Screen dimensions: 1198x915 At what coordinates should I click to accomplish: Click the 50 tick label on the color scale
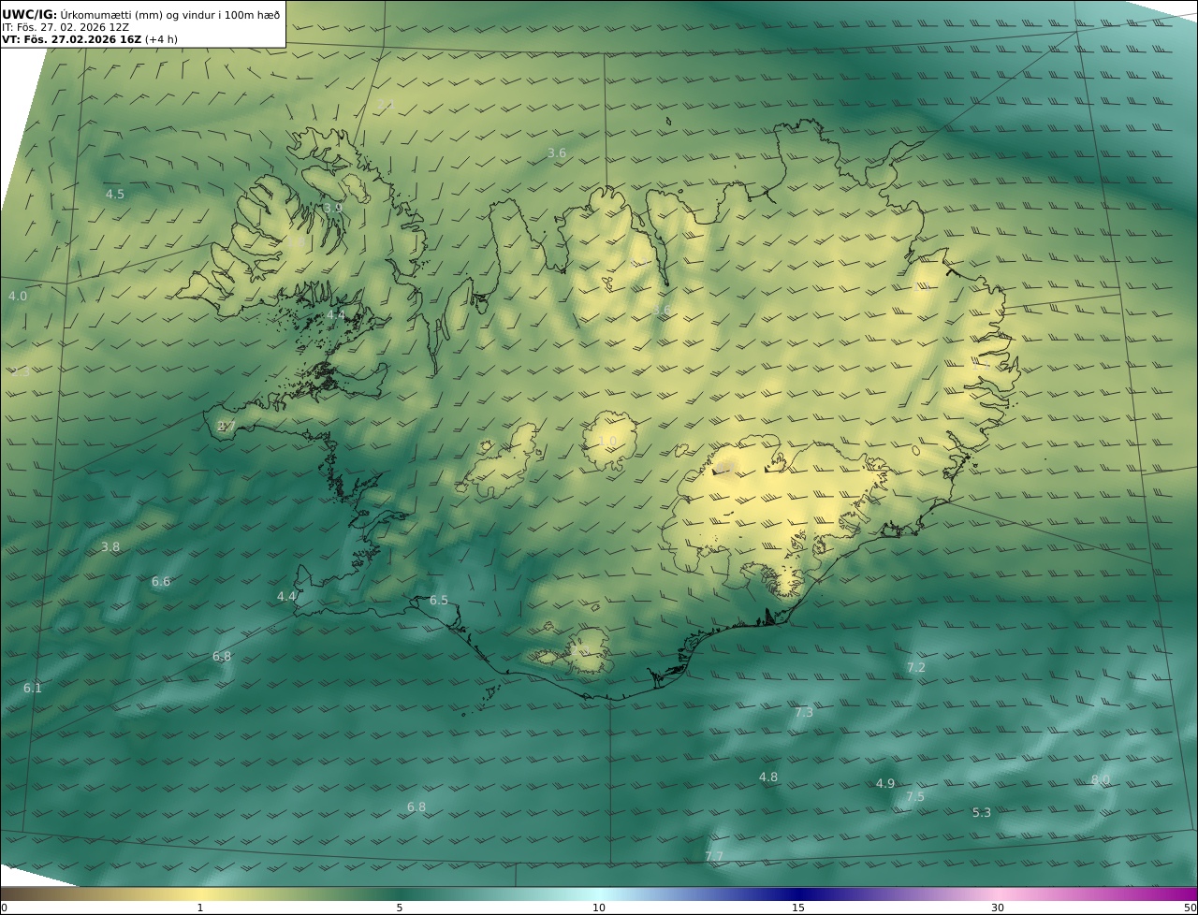point(1190,908)
